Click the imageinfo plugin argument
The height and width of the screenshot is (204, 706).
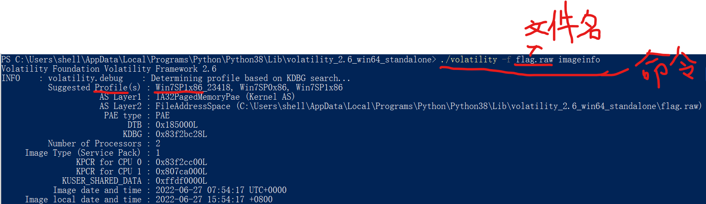[x=579, y=60]
